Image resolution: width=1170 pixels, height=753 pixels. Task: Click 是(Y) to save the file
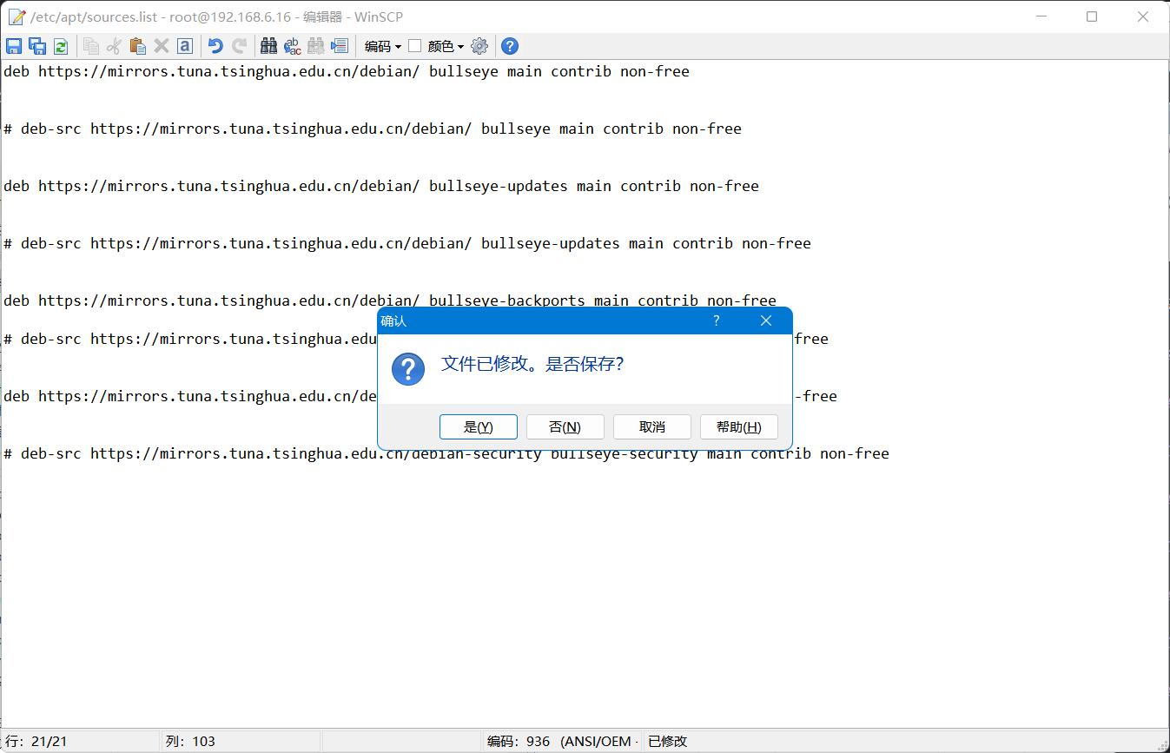(x=479, y=426)
